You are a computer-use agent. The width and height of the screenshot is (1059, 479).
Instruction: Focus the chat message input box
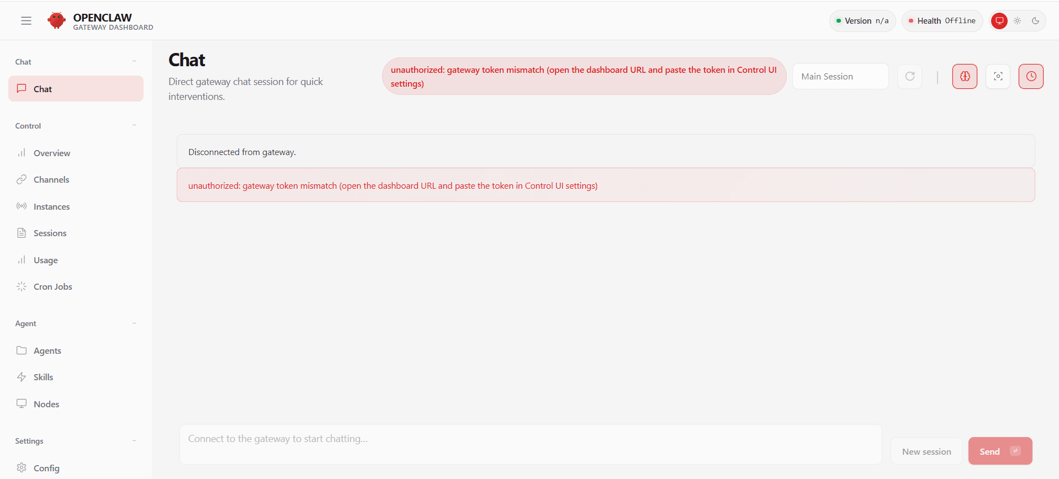530,444
